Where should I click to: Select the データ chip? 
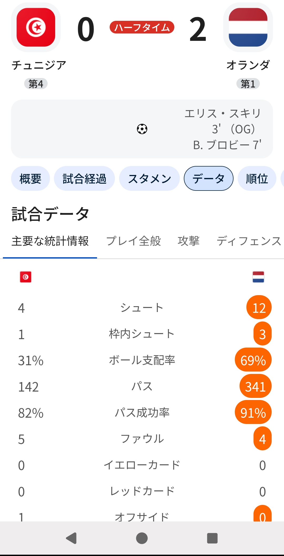pyautogui.click(x=209, y=178)
